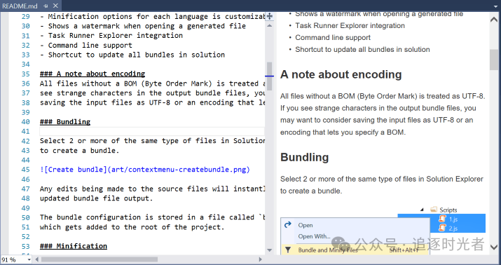Select the 2.js file in preview

click(453, 229)
